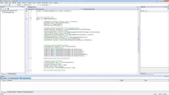Switch to the Результаты поиска tab
Screen dimensions: 169x95
click(x=27, y=92)
